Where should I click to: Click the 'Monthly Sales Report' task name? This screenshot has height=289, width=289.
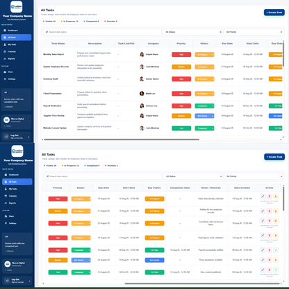point(53,54)
